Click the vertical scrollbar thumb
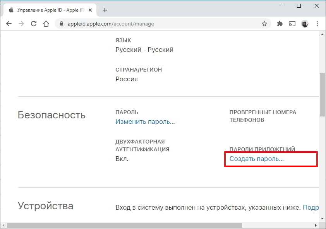Viewport: 326px width, 229px height. pyautogui.click(x=322, y=94)
